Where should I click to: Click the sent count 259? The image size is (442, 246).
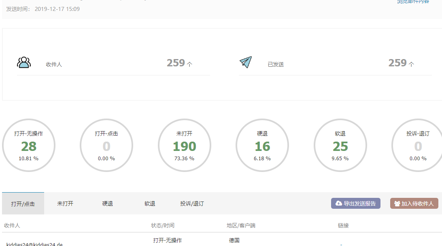397,63
